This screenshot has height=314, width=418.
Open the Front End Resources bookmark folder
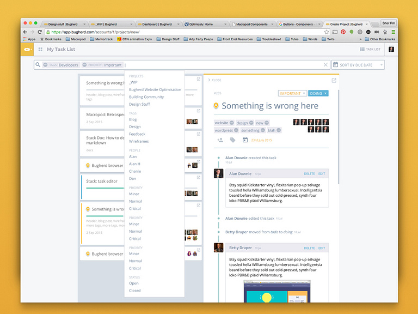[235, 39]
